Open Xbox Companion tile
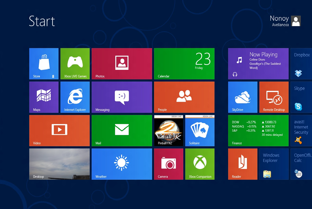 [200, 164]
